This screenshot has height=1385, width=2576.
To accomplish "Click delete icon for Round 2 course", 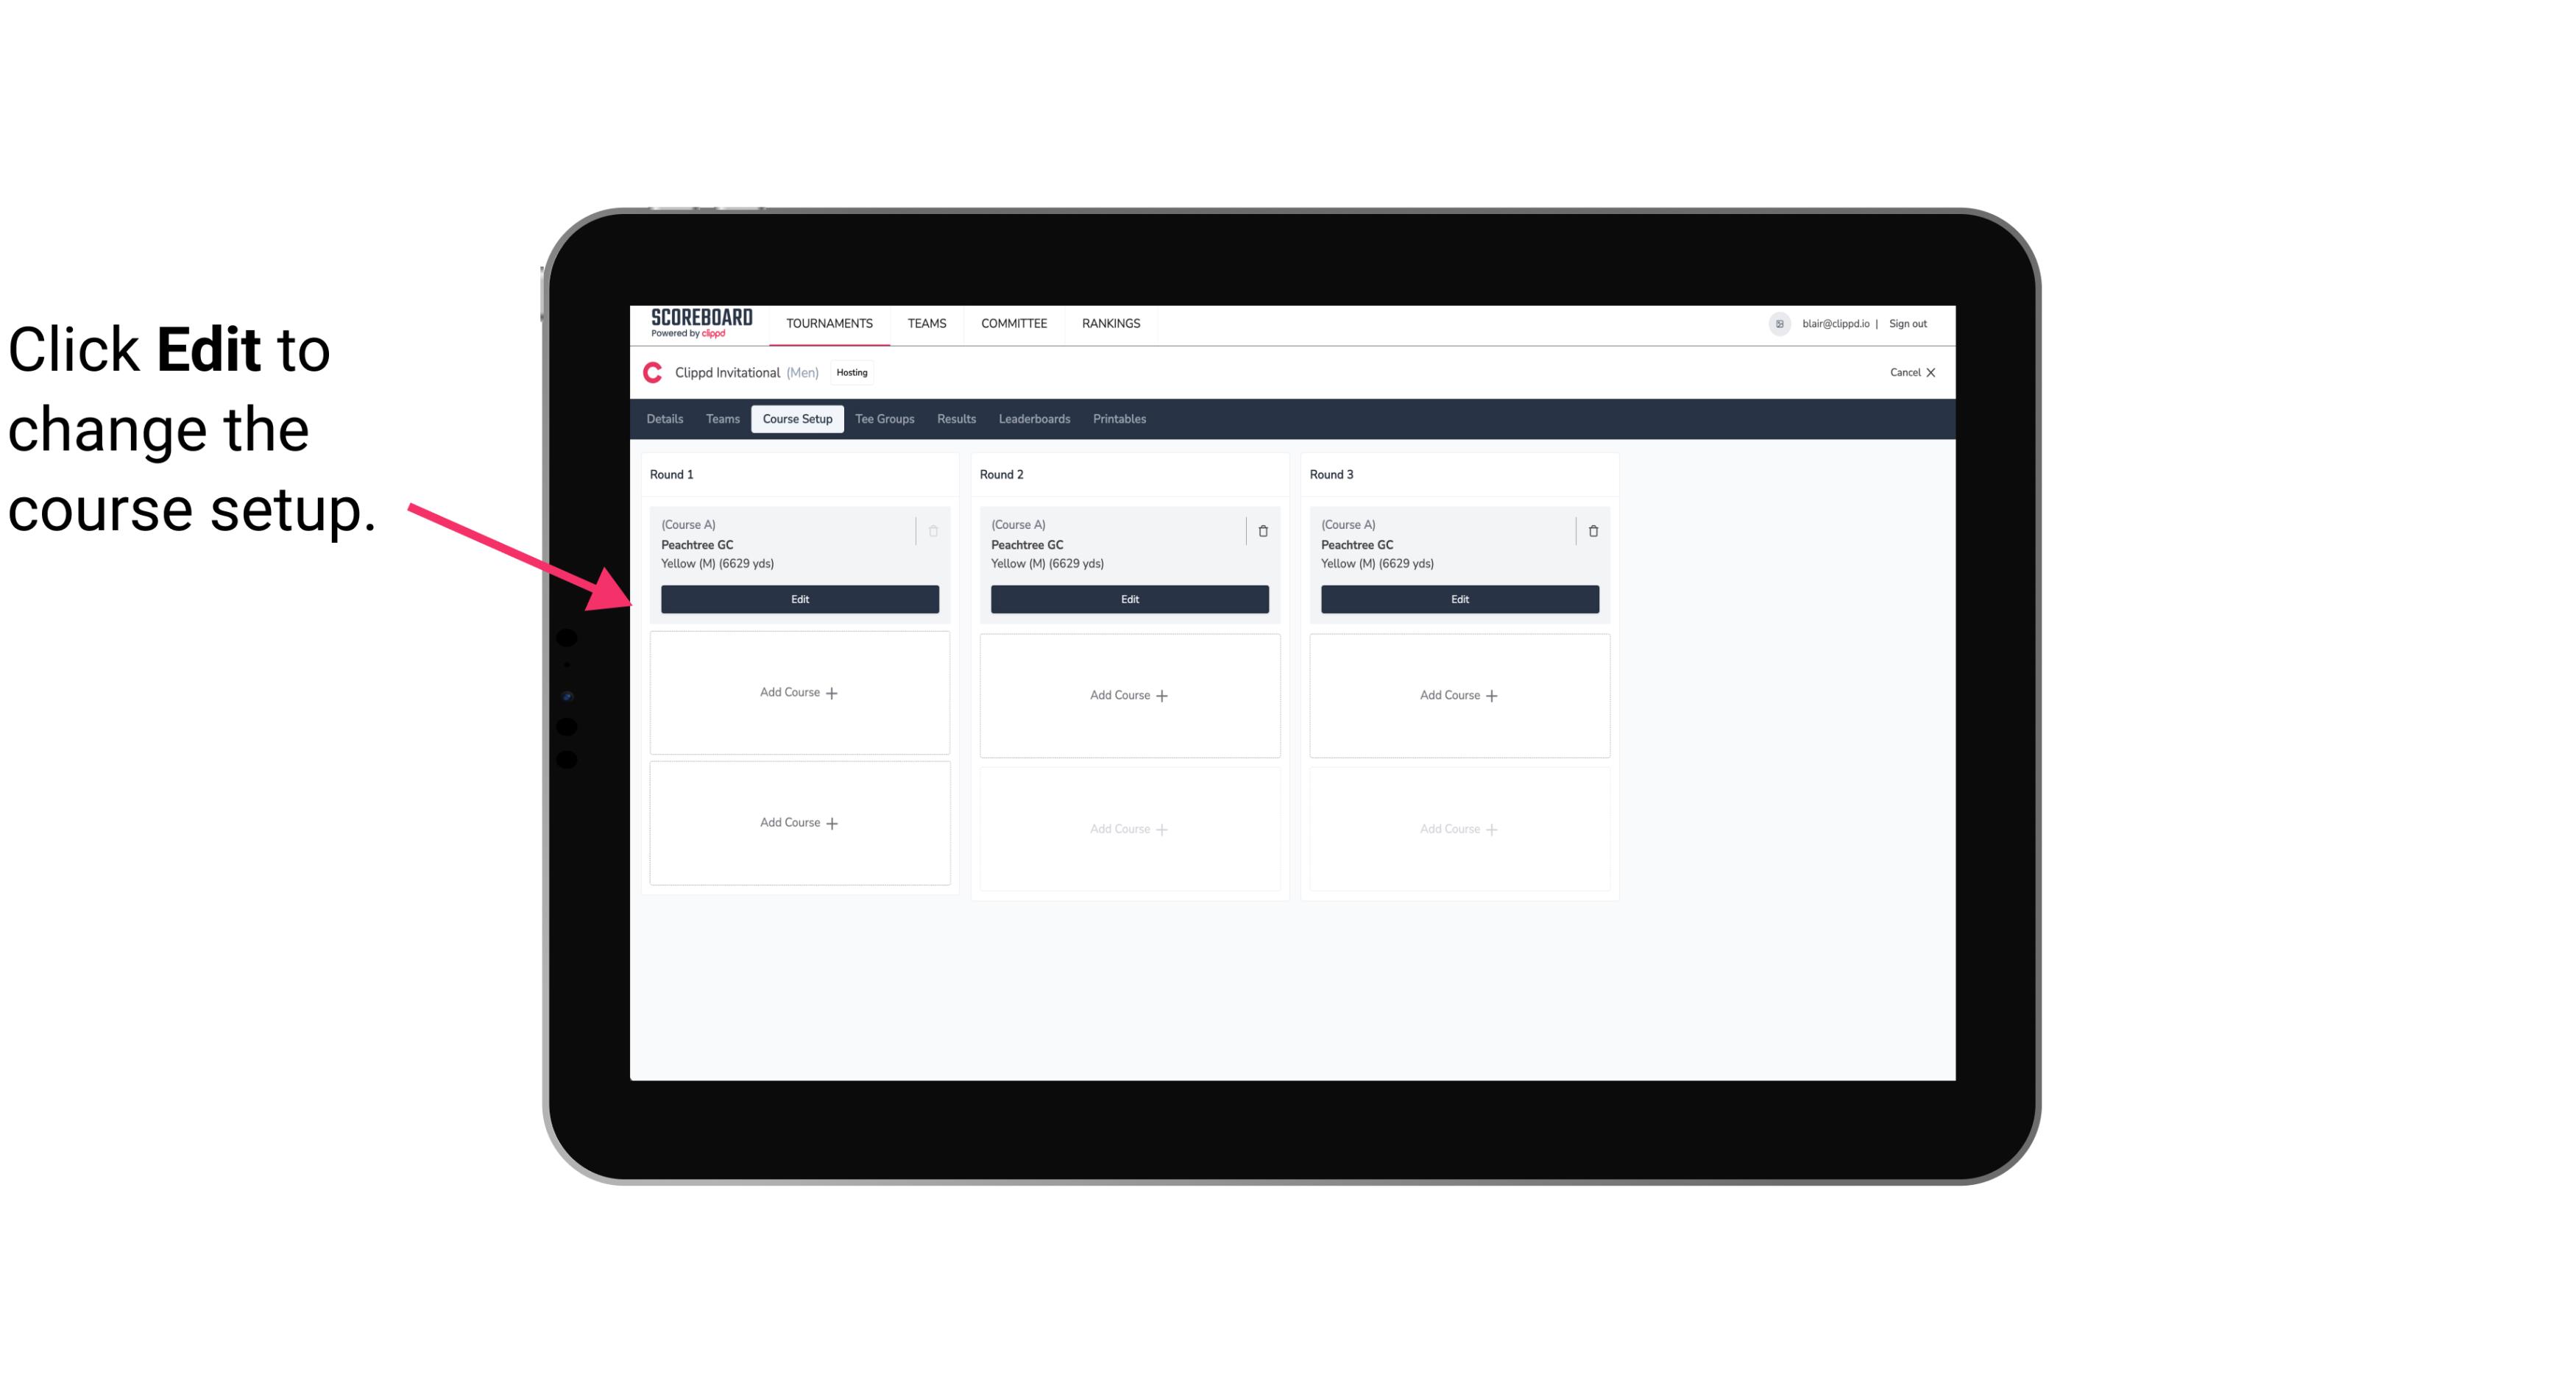I will (1262, 530).
